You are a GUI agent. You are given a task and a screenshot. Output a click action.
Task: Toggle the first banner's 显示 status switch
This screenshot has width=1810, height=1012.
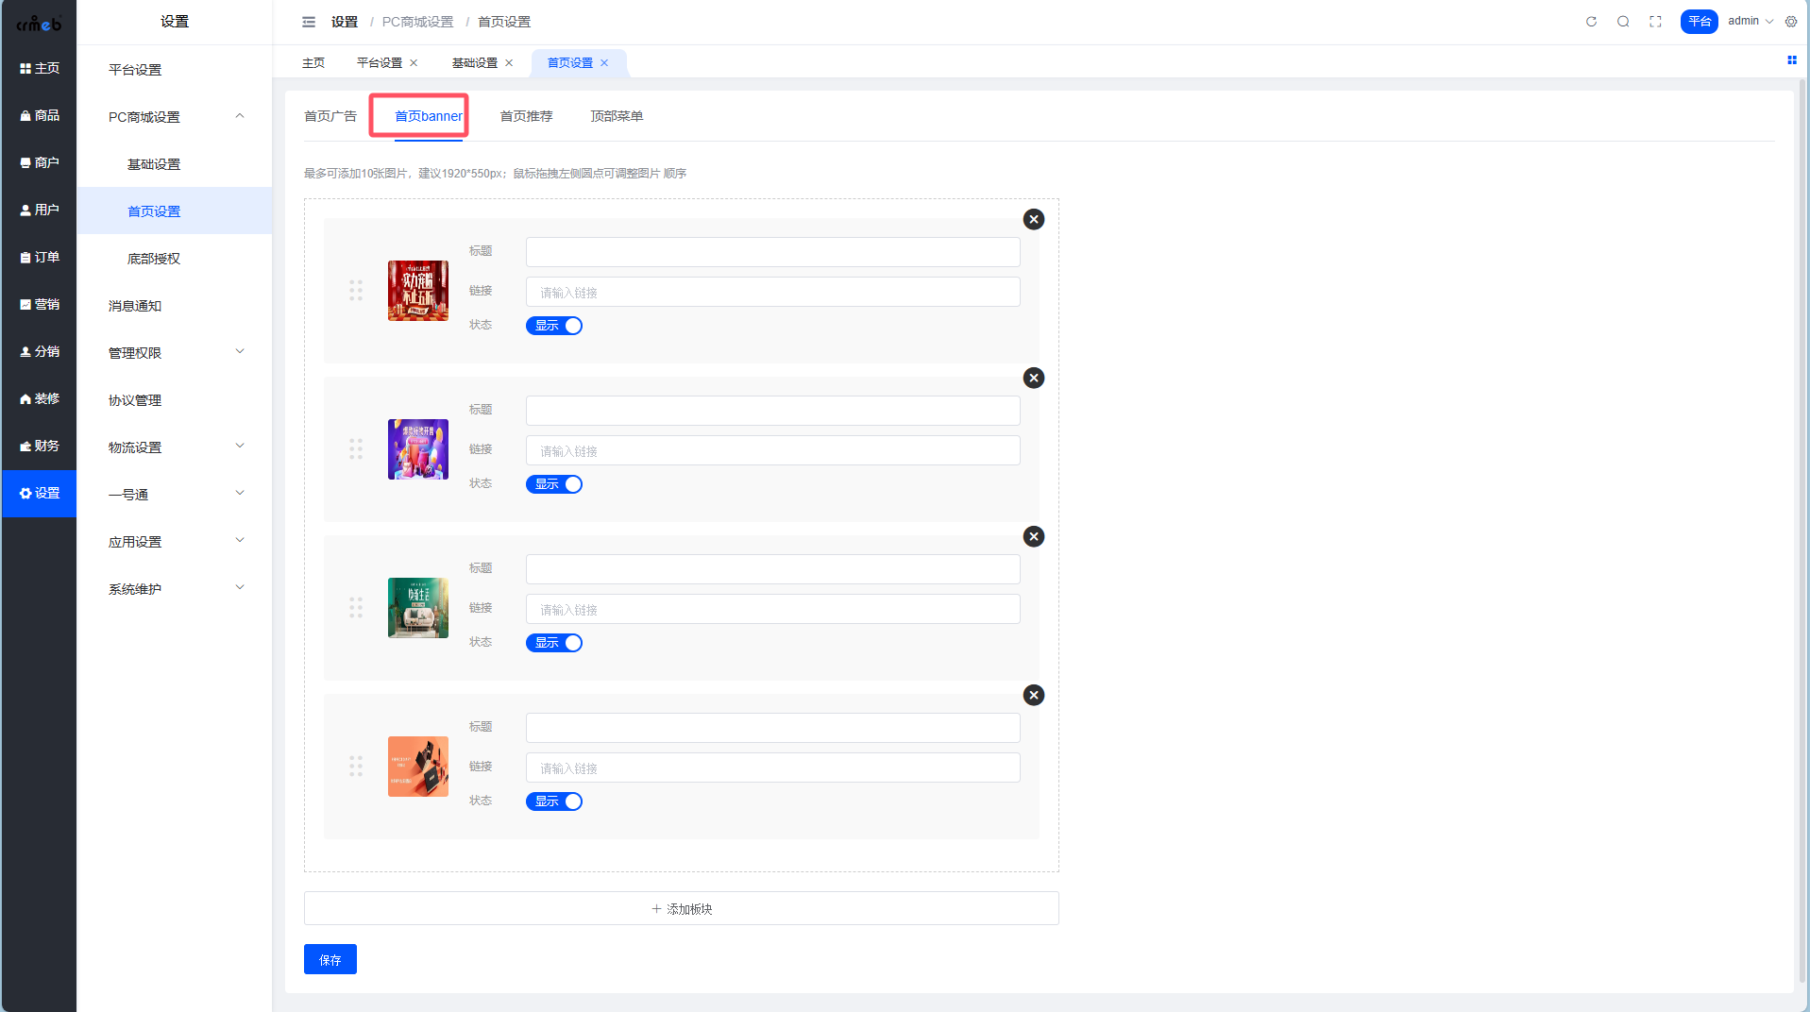[x=554, y=326]
